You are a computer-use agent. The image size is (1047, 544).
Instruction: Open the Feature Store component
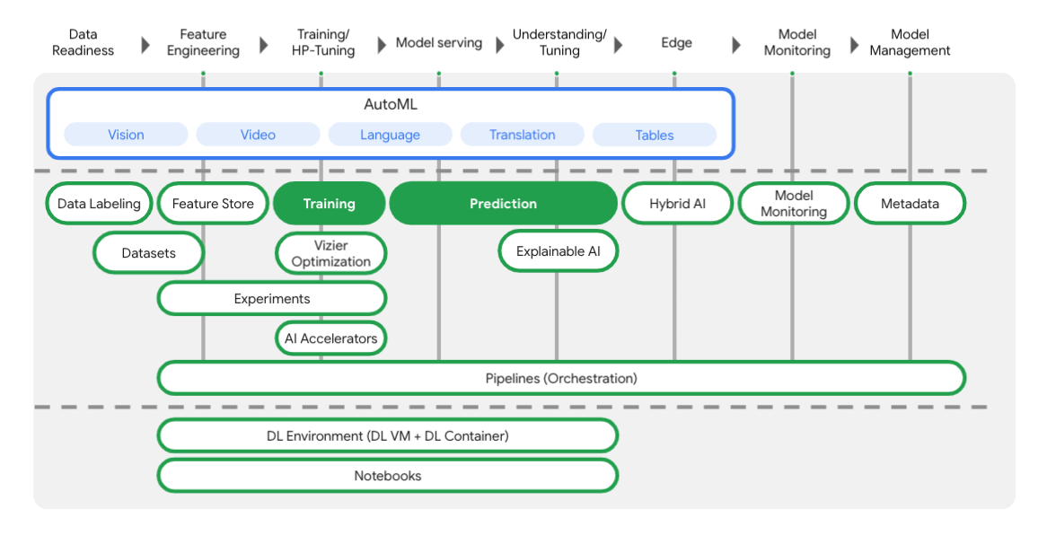tap(213, 204)
